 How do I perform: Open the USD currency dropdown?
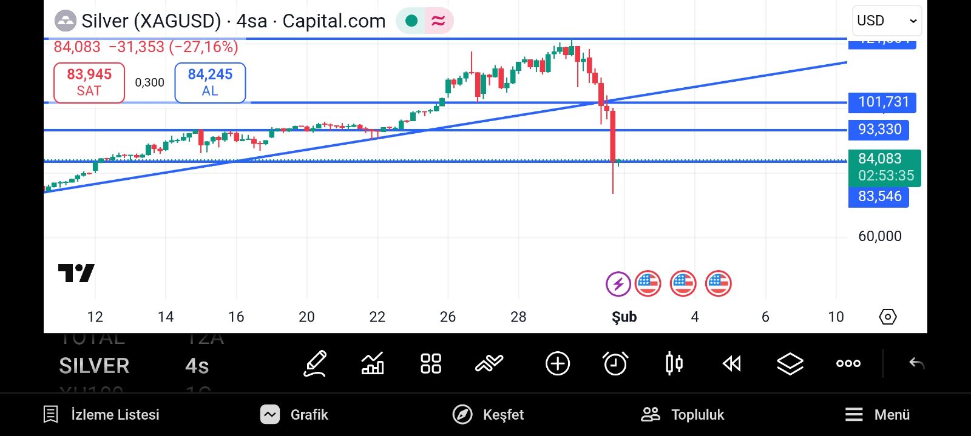[x=886, y=21]
